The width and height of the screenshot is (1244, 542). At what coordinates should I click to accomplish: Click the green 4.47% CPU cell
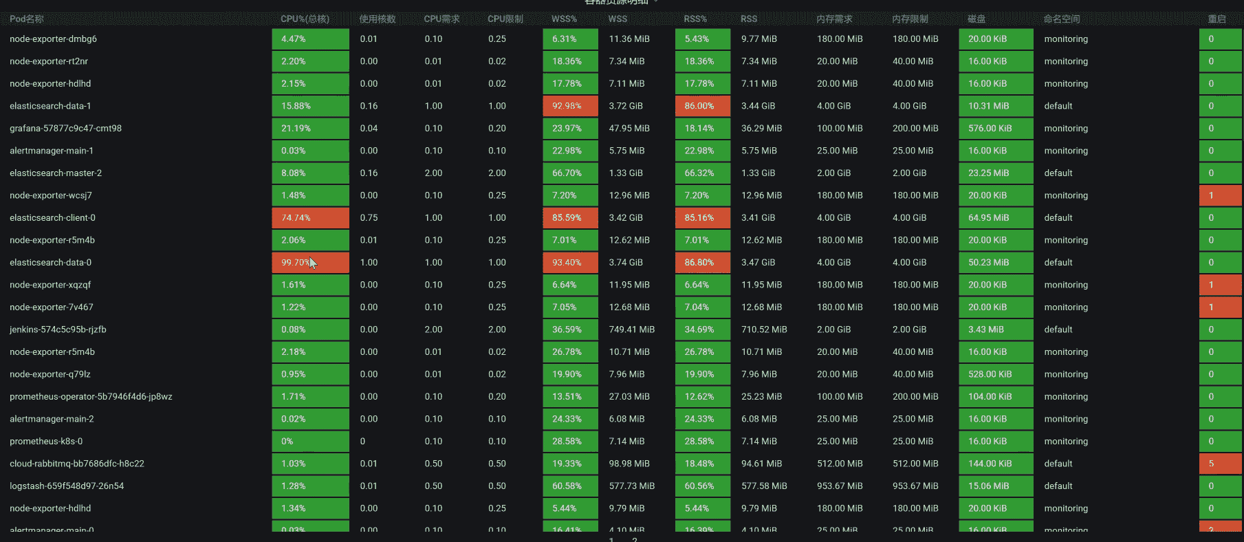pyautogui.click(x=310, y=39)
